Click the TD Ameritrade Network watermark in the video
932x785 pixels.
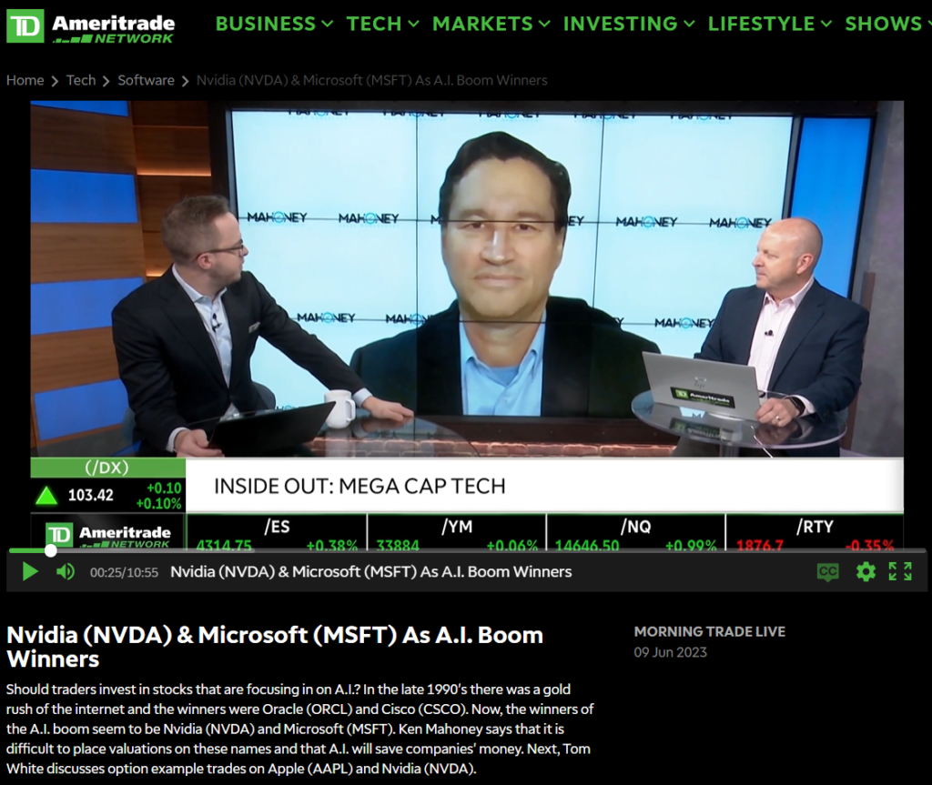tap(109, 533)
